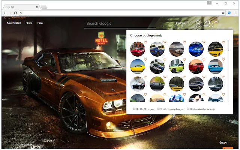
Task: Click the clock icon next to Options
Action: pyautogui.click(x=190, y=23)
